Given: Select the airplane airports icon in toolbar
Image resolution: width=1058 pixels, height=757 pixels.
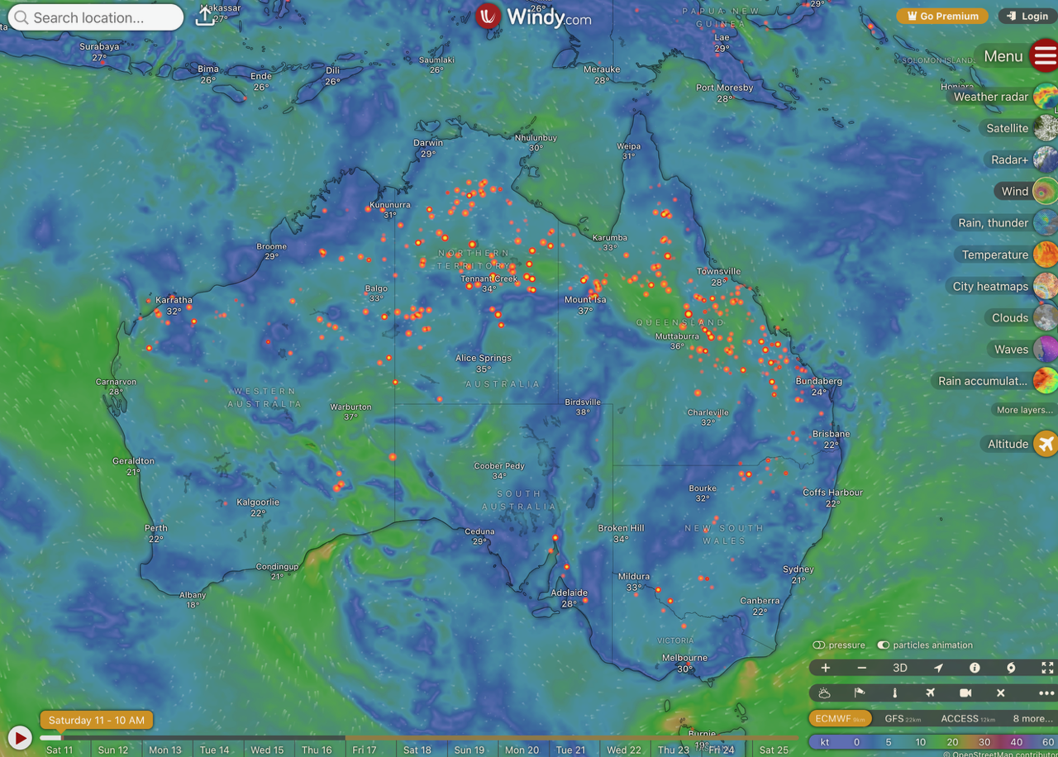Looking at the screenshot, I should [x=931, y=693].
